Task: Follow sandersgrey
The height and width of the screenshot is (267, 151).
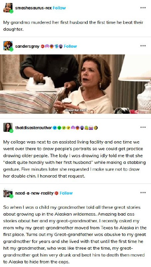Action: [70, 46]
